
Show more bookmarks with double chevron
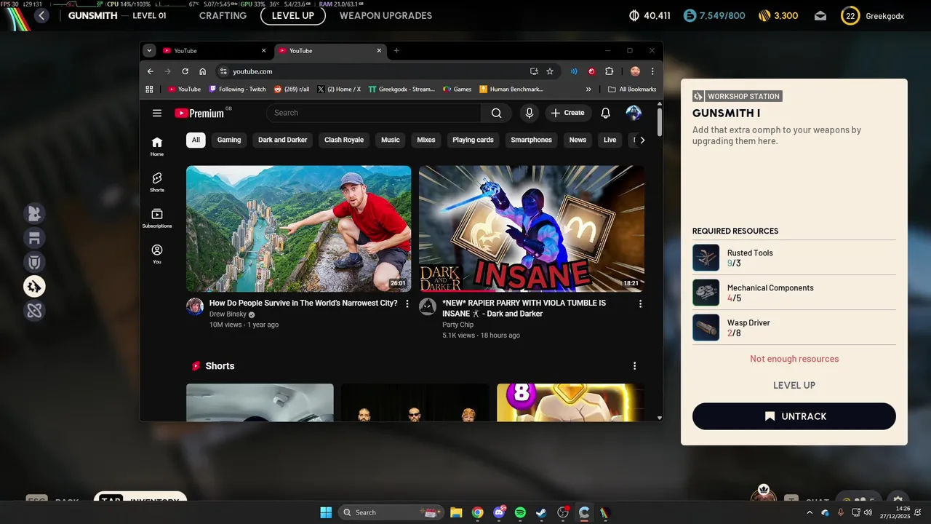[588, 90]
